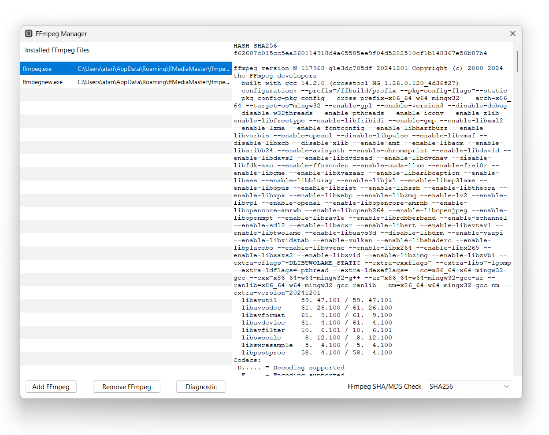Click the libavcodec version line
The width and height of the screenshot is (549, 435).
pyautogui.click(x=316, y=308)
